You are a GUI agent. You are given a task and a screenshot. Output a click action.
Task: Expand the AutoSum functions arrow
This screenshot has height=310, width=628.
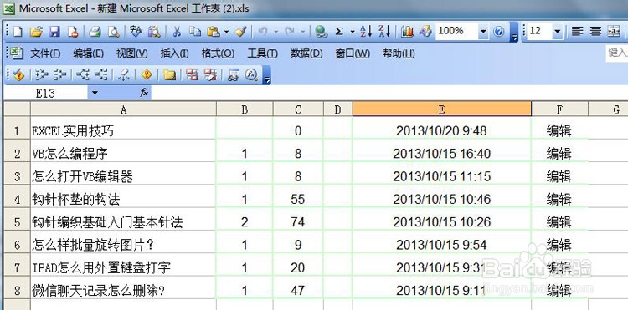coord(353,32)
